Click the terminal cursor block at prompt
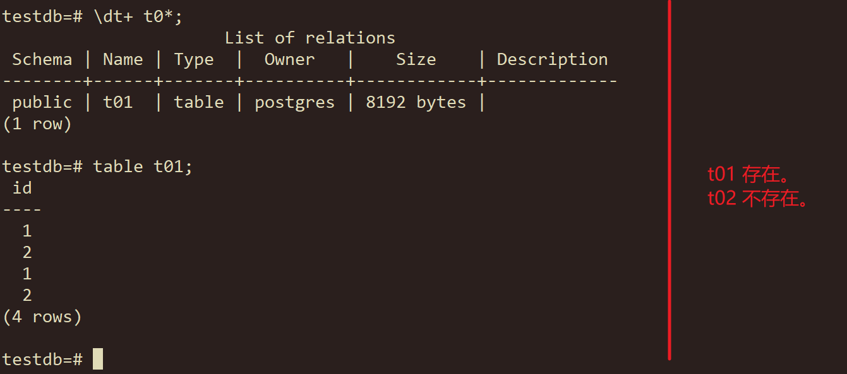The width and height of the screenshot is (847, 374). point(98,359)
